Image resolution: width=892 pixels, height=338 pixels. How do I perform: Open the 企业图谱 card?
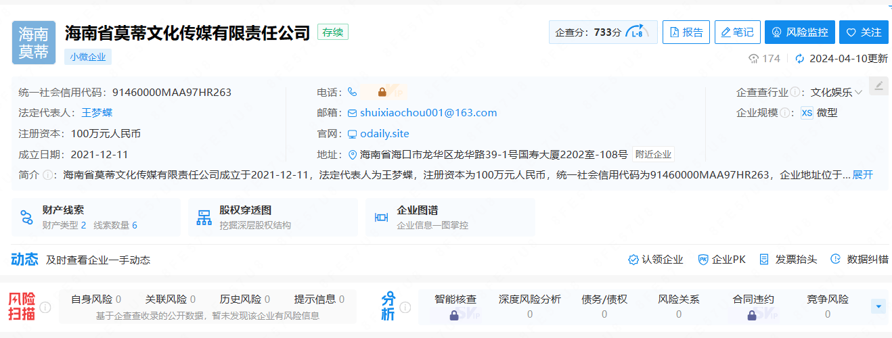click(450, 217)
